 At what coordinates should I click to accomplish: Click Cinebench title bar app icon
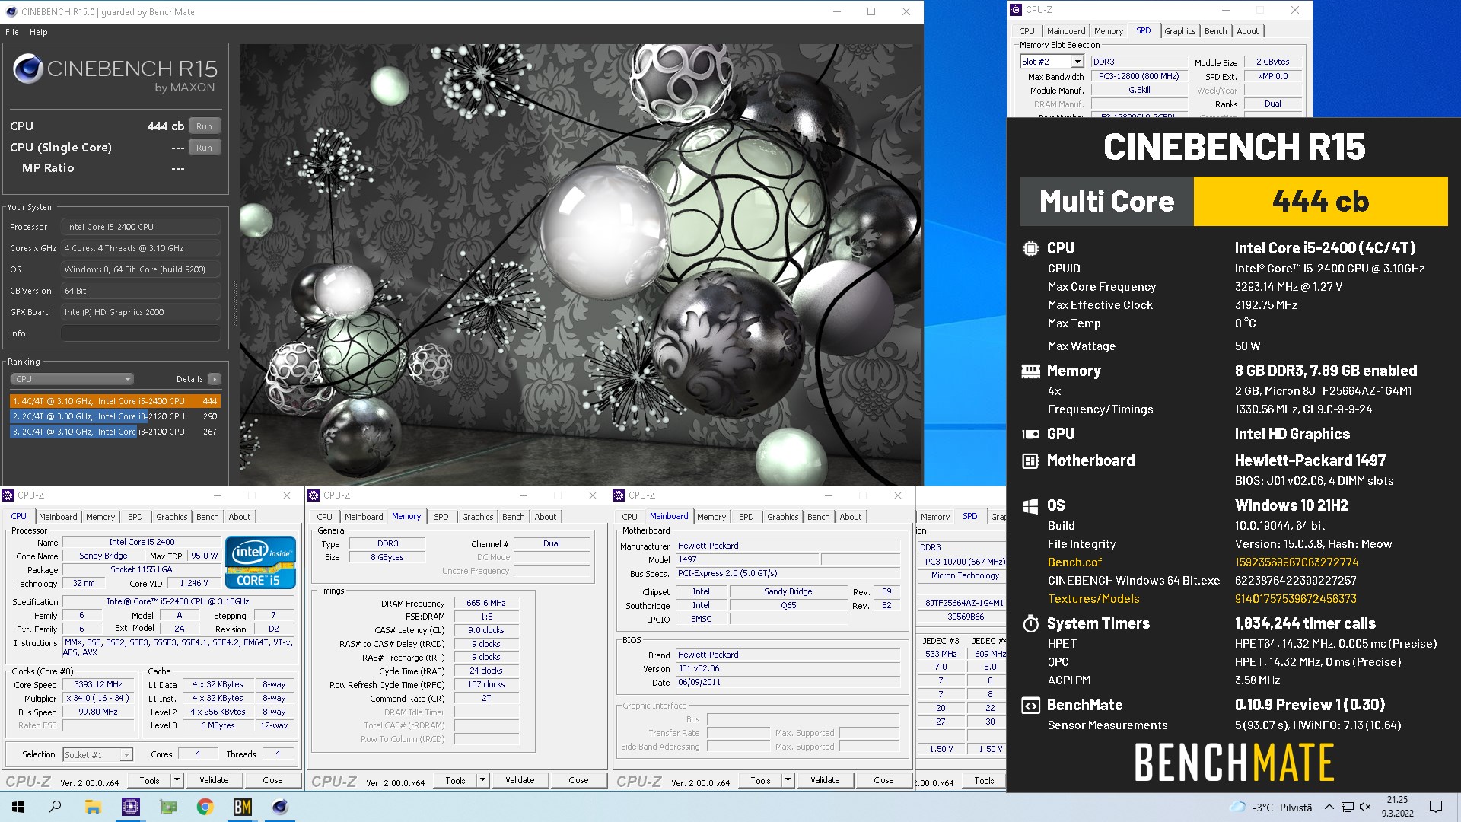click(11, 11)
